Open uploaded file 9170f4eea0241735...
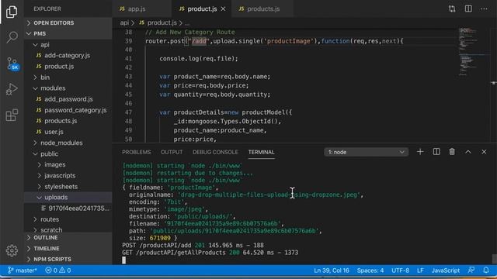The height and width of the screenshot is (279, 497). pos(68,208)
